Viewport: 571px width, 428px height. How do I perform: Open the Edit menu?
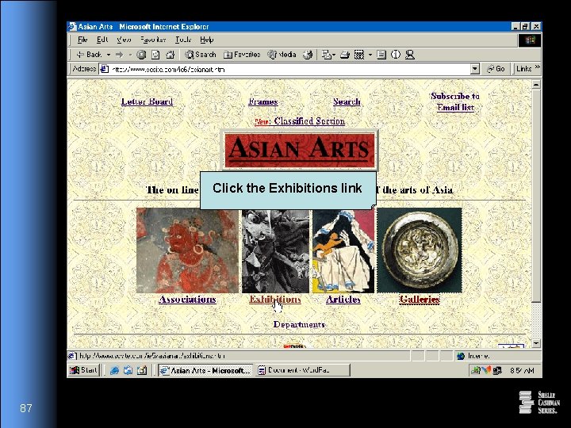click(x=102, y=40)
